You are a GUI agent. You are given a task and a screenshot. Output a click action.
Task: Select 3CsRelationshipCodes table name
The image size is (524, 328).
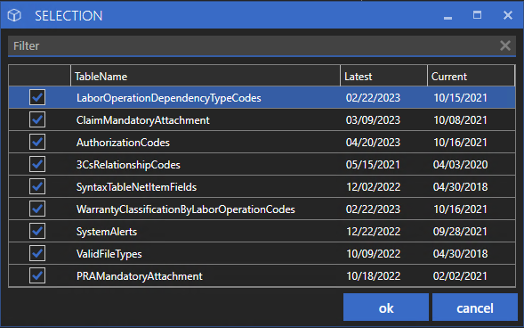click(x=128, y=165)
